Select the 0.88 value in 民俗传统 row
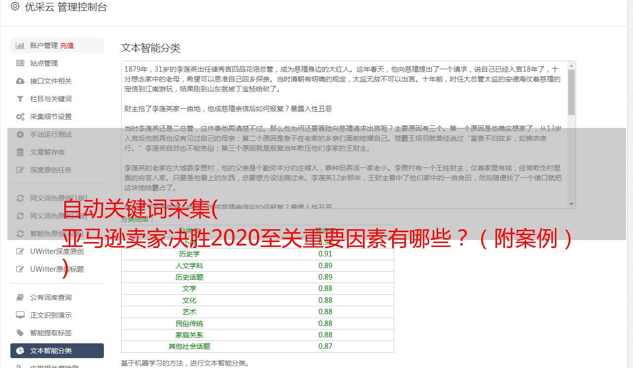 [x=325, y=324]
